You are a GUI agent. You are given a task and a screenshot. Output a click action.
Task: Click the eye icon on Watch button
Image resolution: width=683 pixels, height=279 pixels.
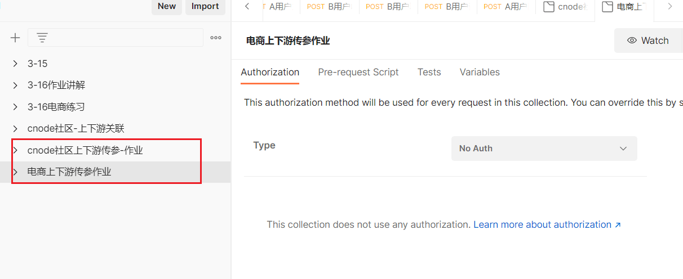tap(632, 40)
